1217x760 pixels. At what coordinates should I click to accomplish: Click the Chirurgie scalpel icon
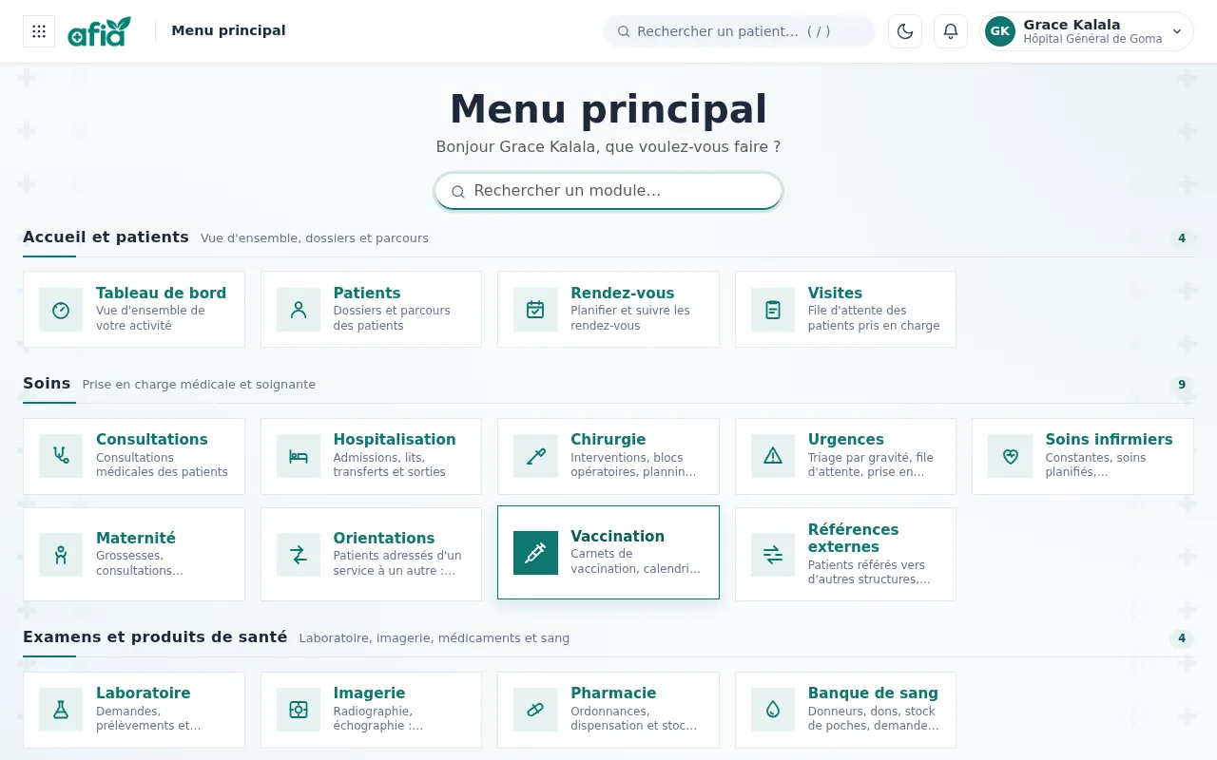(x=535, y=456)
